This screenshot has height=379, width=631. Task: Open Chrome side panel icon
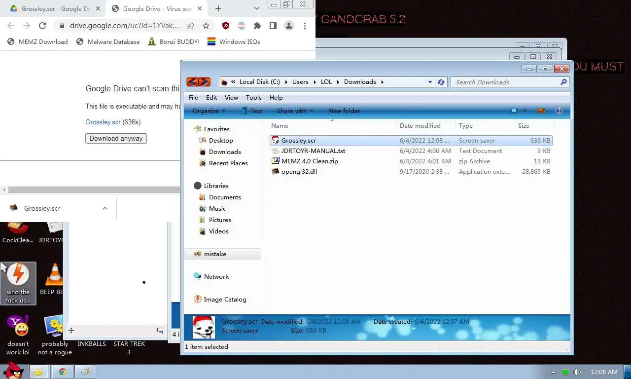click(x=273, y=26)
